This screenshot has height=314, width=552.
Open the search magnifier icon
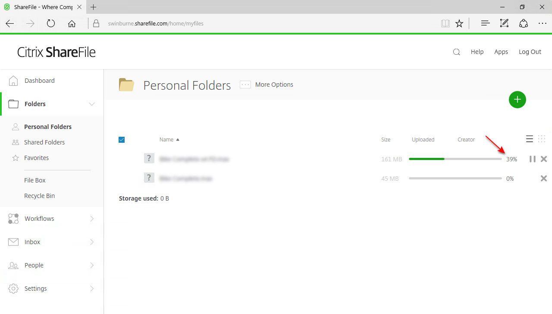tap(456, 52)
